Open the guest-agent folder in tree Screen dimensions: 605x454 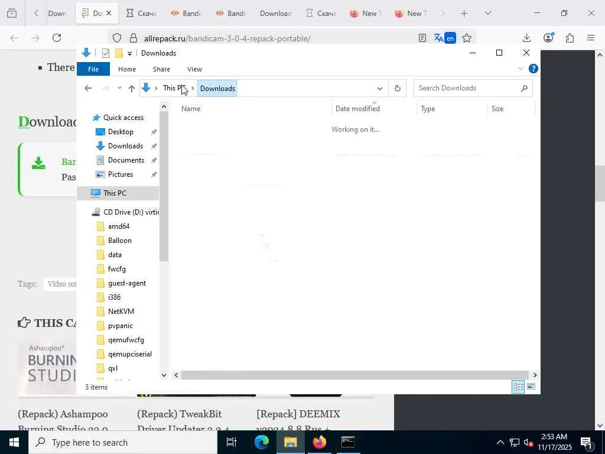coord(126,283)
